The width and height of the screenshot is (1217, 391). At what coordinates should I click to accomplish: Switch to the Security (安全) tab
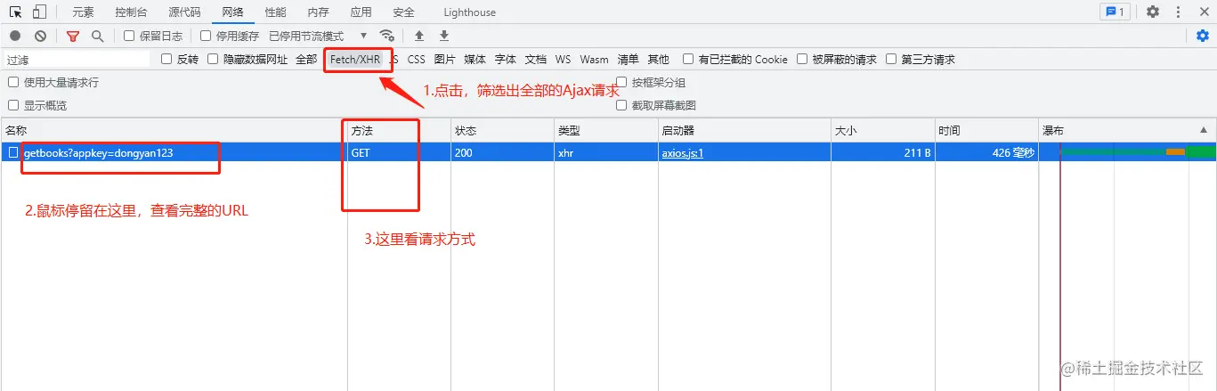tap(403, 12)
